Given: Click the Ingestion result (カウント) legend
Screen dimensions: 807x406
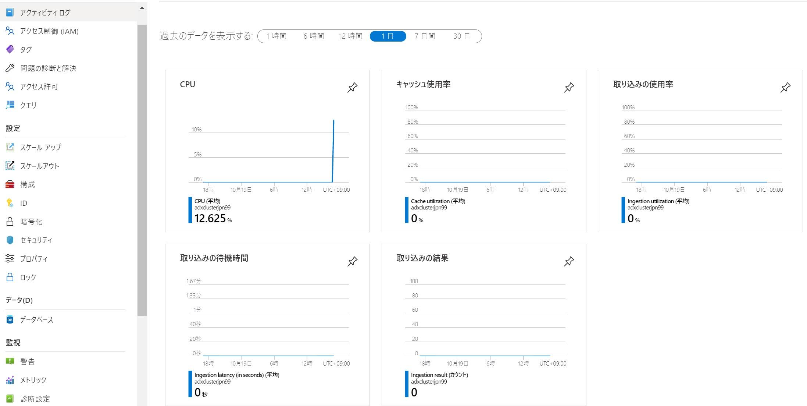Looking at the screenshot, I should pyautogui.click(x=439, y=375).
